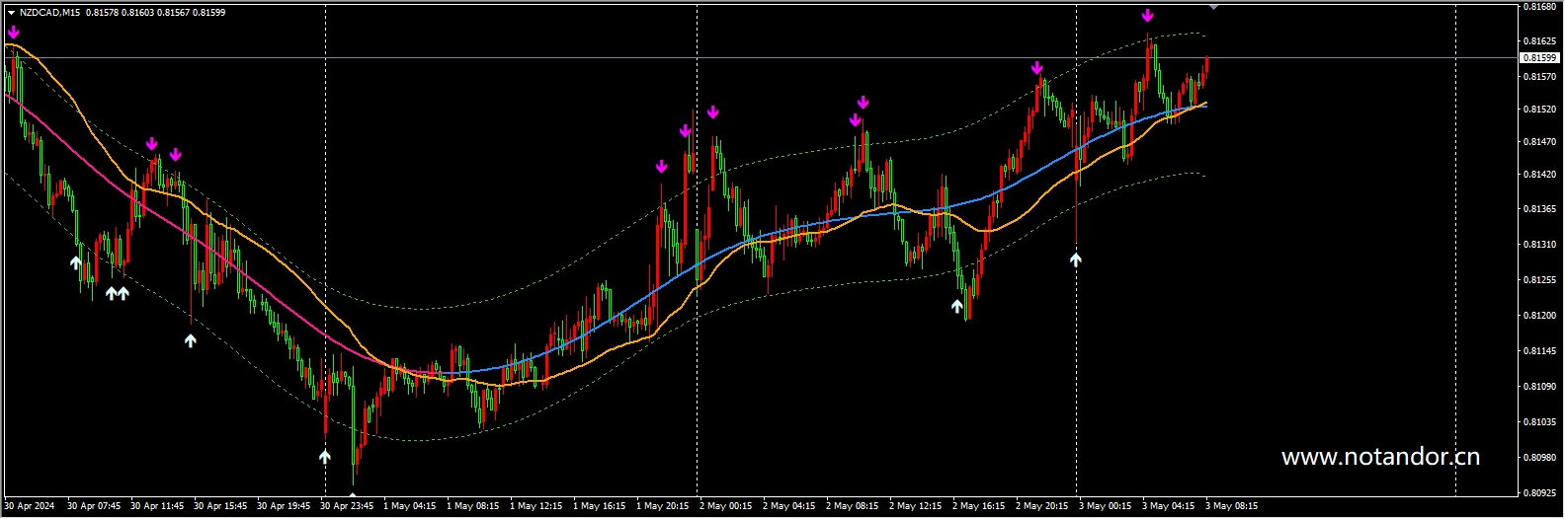Click the NZDCAD,M15 symbol title
This screenshot has height=519, width=1565.
click(50, 13)
